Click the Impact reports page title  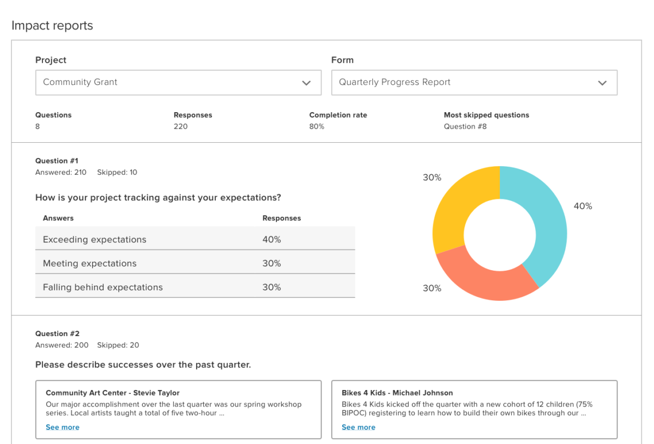[x=52, y=25]
